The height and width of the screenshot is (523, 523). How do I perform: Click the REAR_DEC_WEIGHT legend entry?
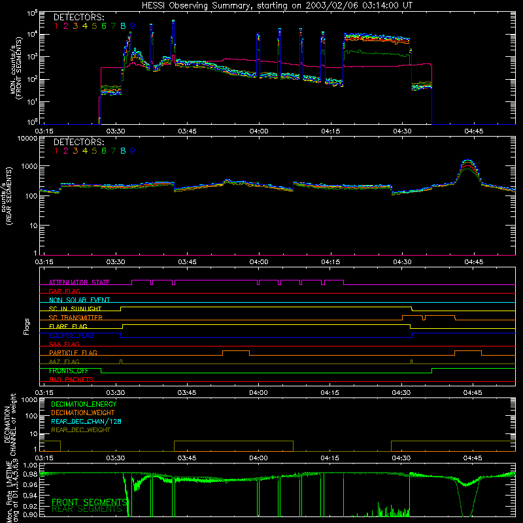point(80,430)
